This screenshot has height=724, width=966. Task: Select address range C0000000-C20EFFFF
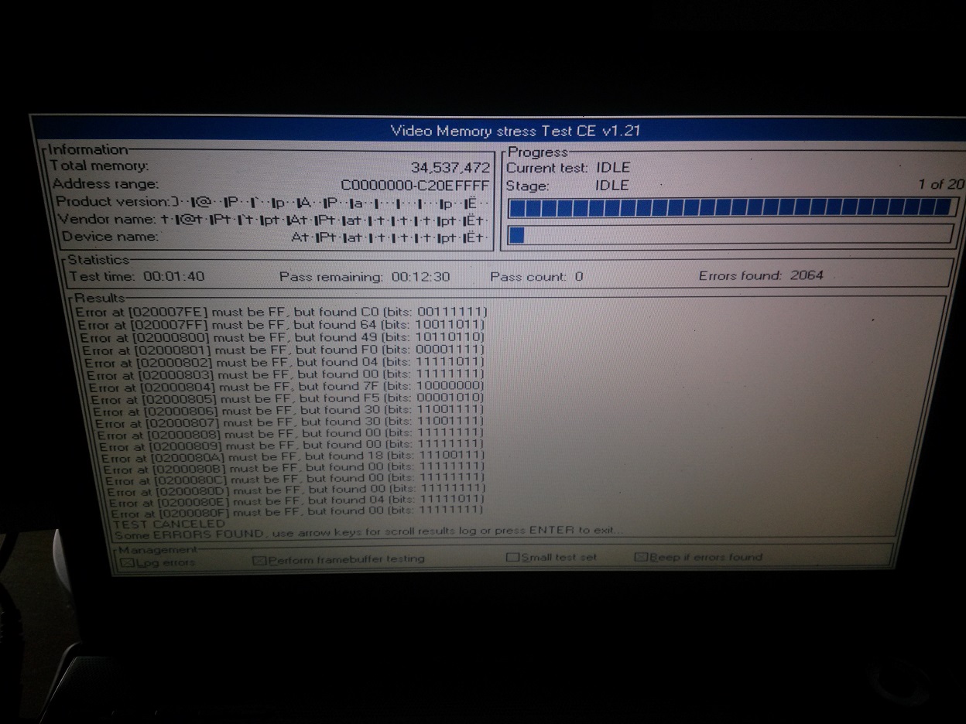pos(415,186)
